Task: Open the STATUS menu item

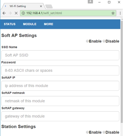Action: (10, 24)
